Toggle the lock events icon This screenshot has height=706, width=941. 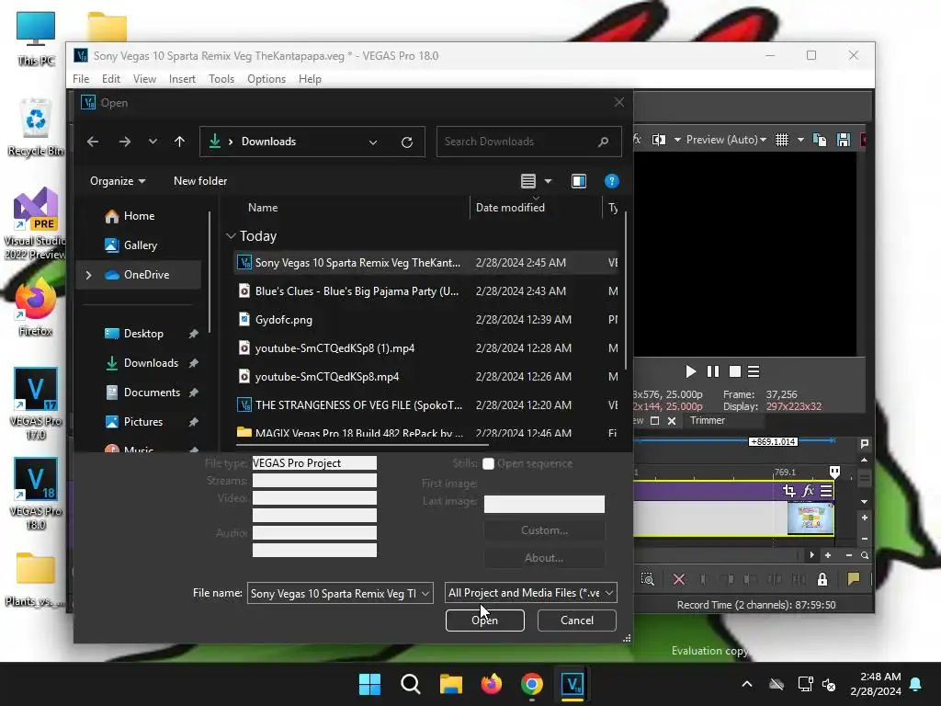pos(822,579)
